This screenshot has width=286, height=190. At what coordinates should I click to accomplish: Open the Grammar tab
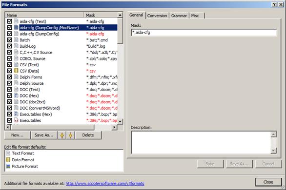179,16
